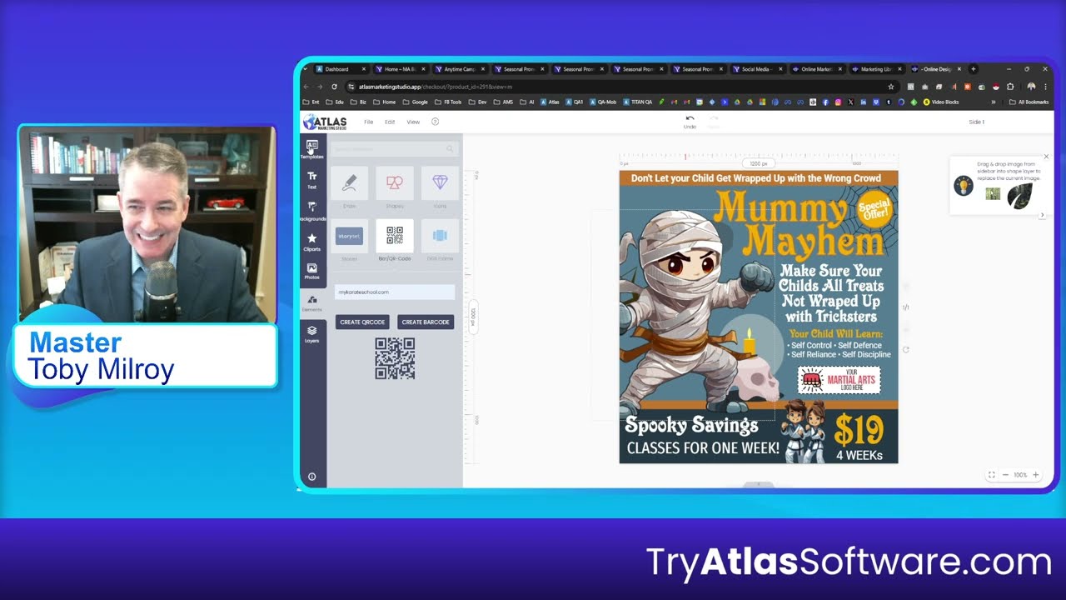Click the Undo button

pos(690,122)
